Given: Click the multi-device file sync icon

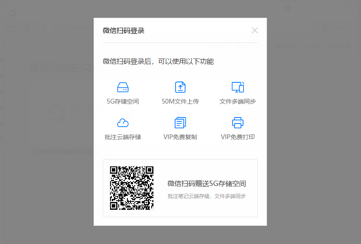Looking at the screenshot, I should pos(238,87).
